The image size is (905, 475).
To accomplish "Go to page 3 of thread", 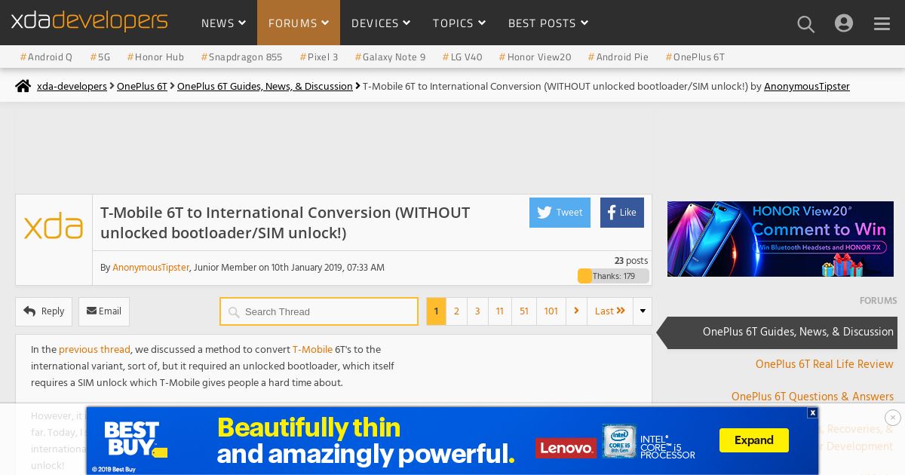I will 477,311.
